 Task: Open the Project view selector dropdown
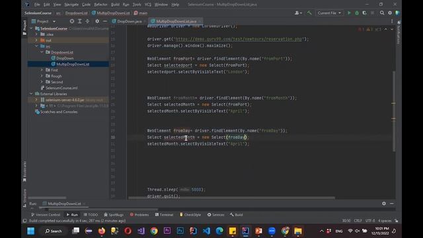(44, 21)
